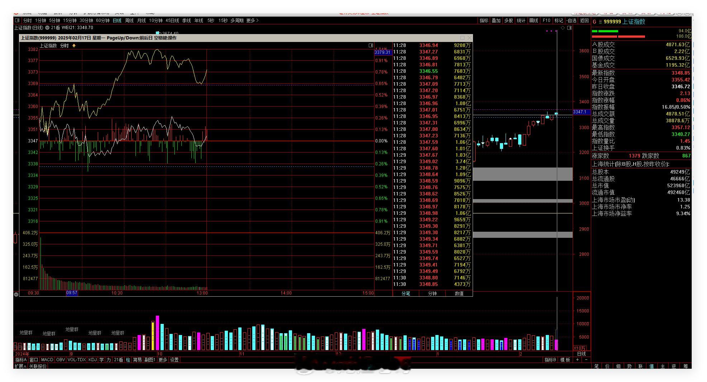Select 日线 daily period

pos(117,20)
